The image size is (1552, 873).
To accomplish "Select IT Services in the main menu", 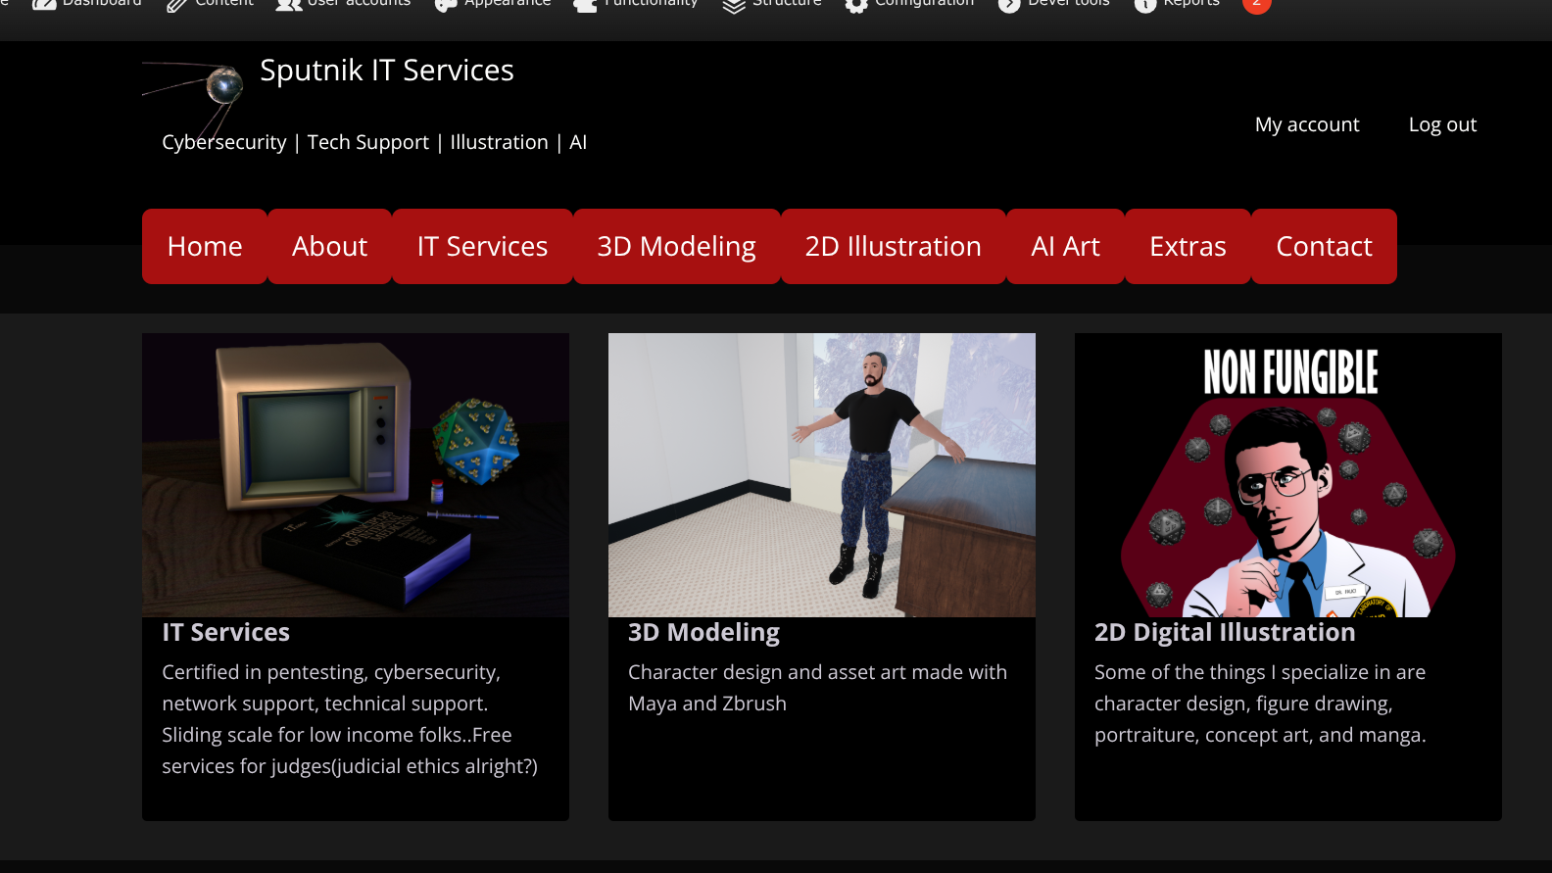I will [482, 246].
